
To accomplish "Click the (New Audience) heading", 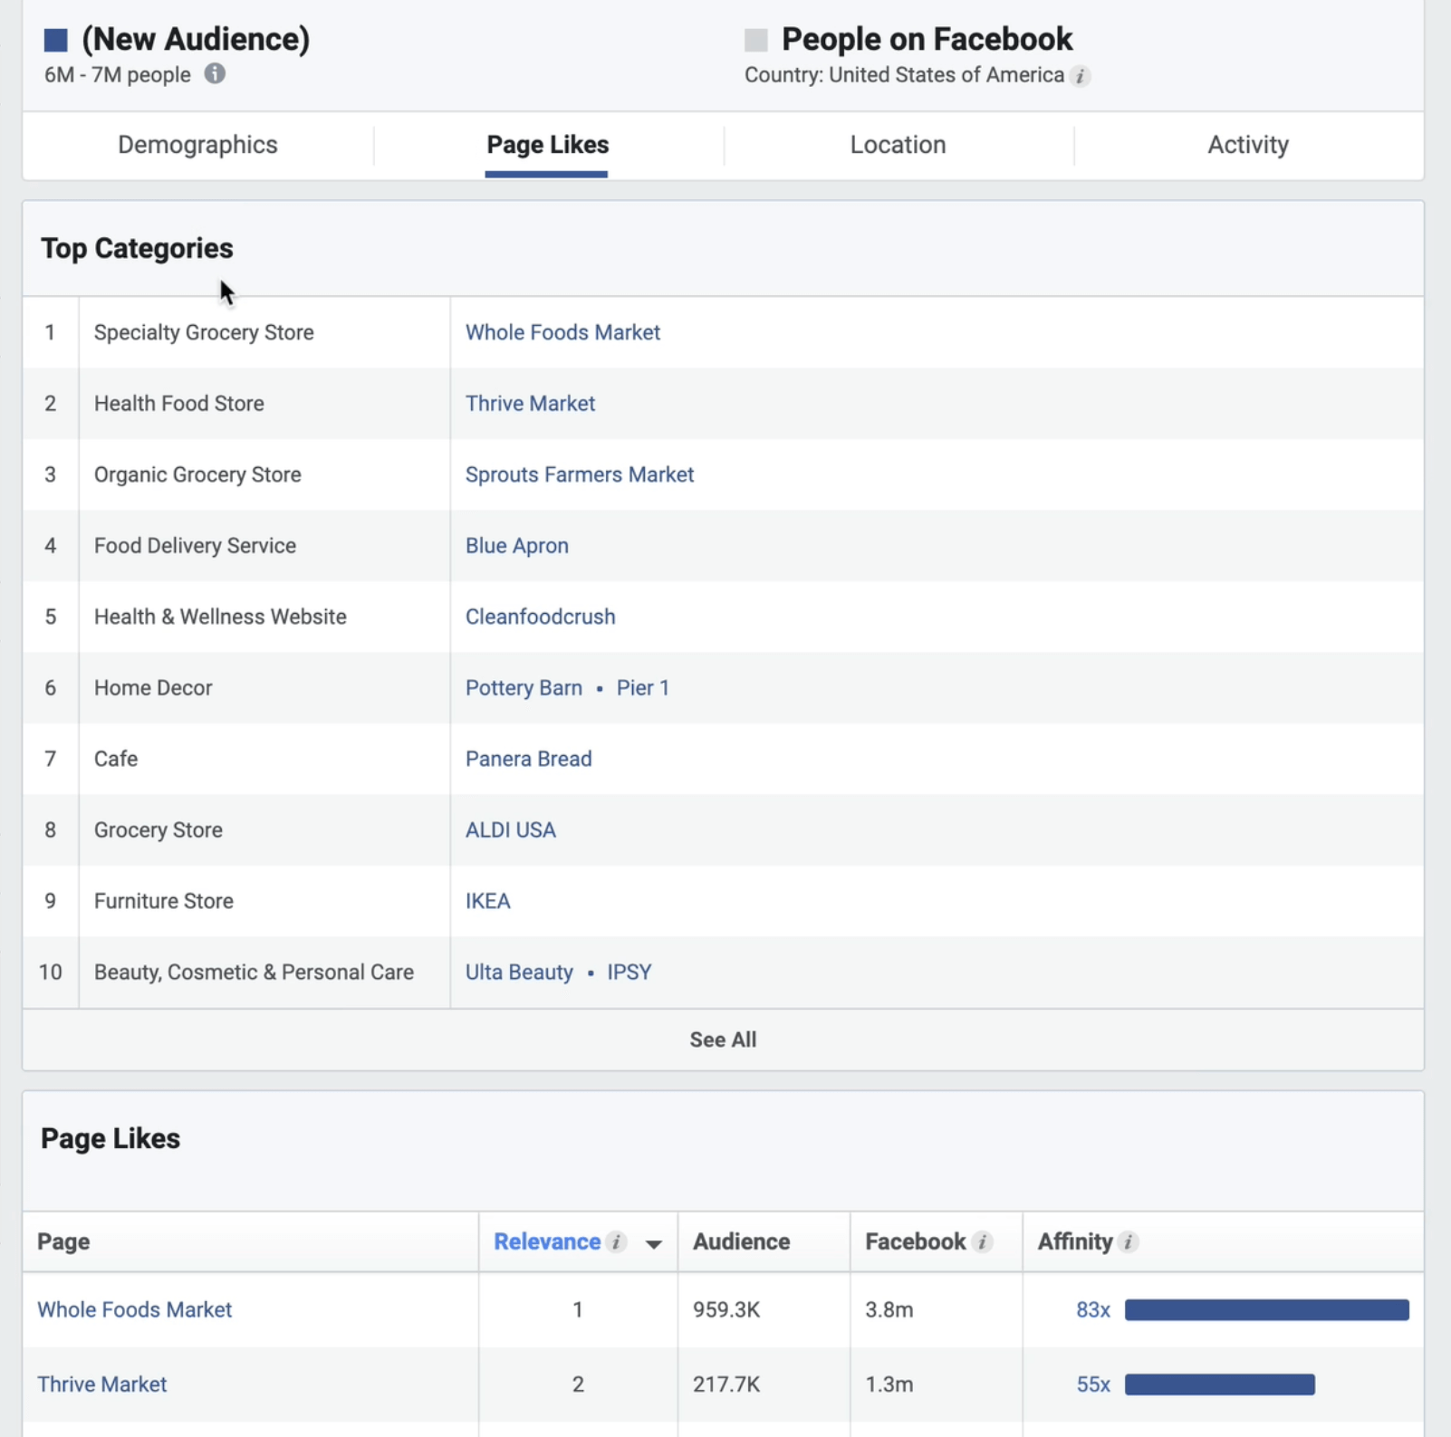I will (x=196, y=39).
